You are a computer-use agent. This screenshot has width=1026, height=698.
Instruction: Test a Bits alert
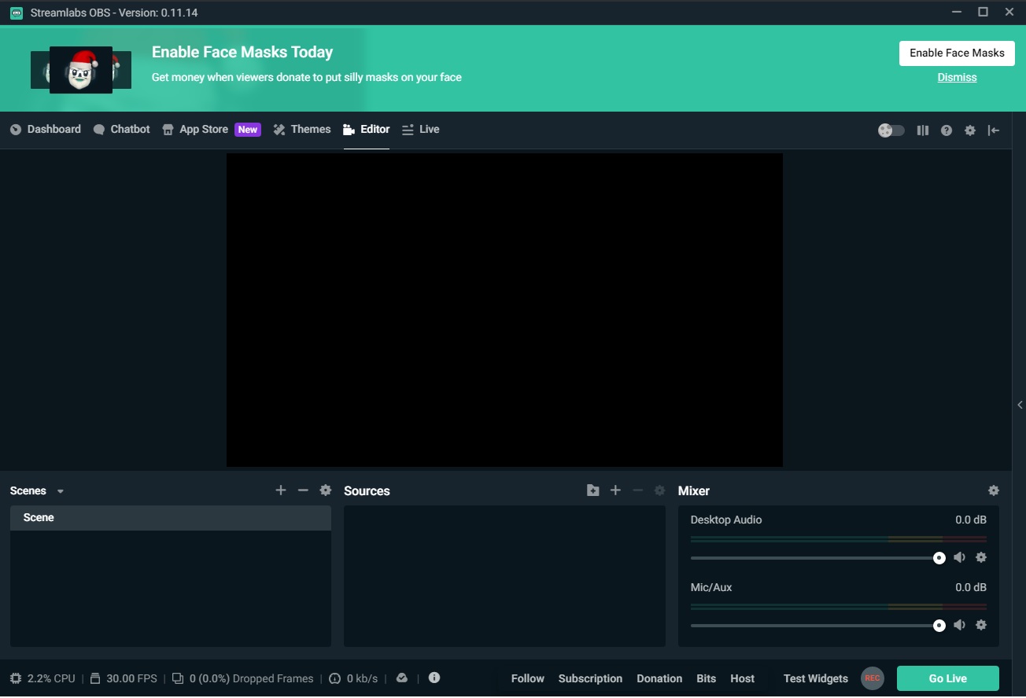tap(707, 678)
